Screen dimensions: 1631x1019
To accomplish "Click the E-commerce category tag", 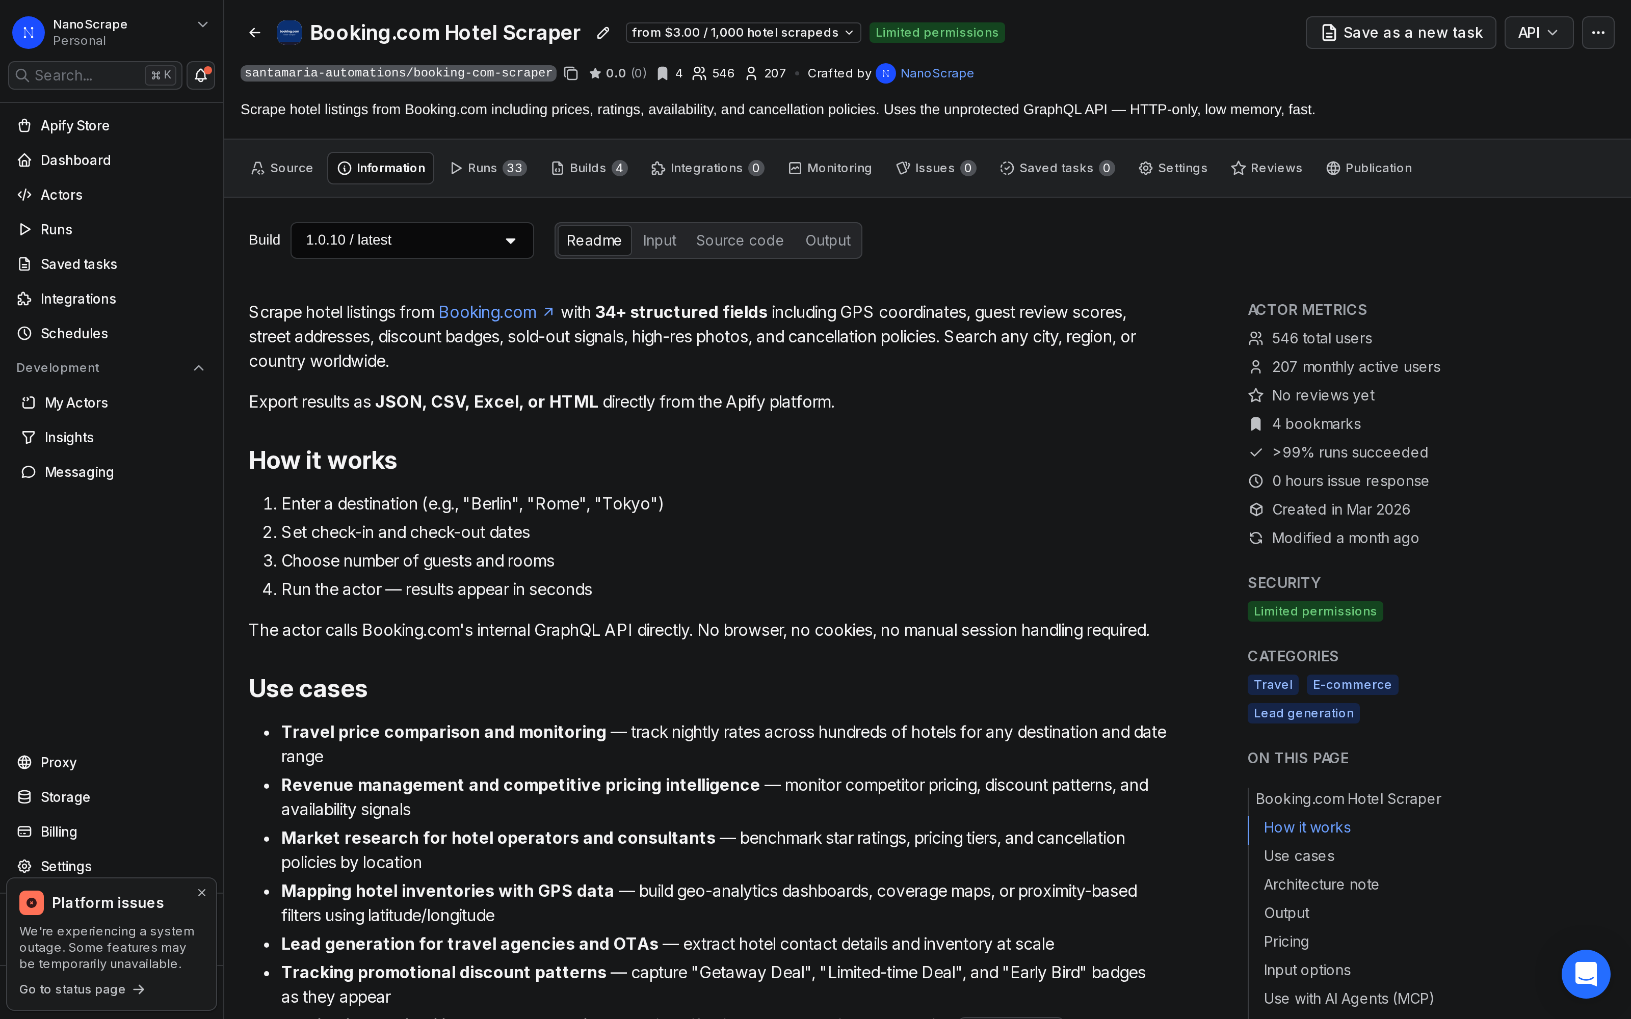I will pyautogui.click(x=1352, y=685).
